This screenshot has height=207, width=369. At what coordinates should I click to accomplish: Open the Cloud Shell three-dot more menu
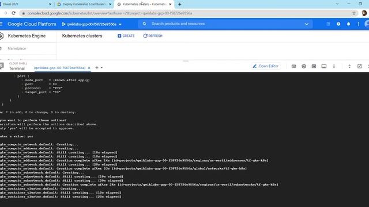click(x=334, y=66)
